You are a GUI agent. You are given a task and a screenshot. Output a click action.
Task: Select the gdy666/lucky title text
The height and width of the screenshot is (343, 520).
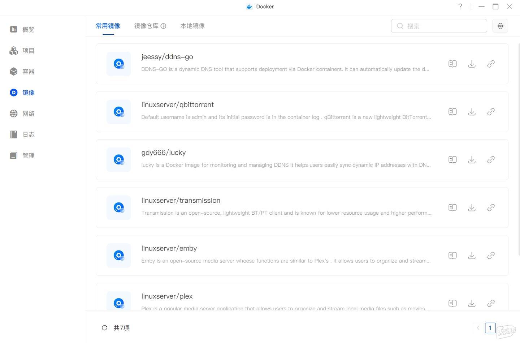tap(164, 153)
